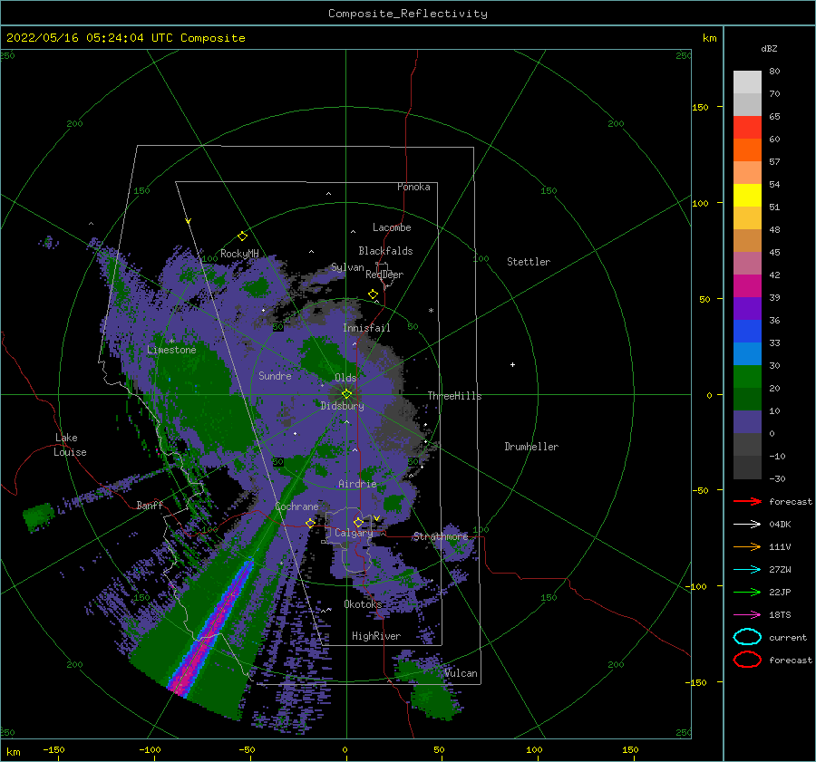Click the Calgary city label
Image resolution: width=816 pixels, height=762 pixels.
coord(354,533)
